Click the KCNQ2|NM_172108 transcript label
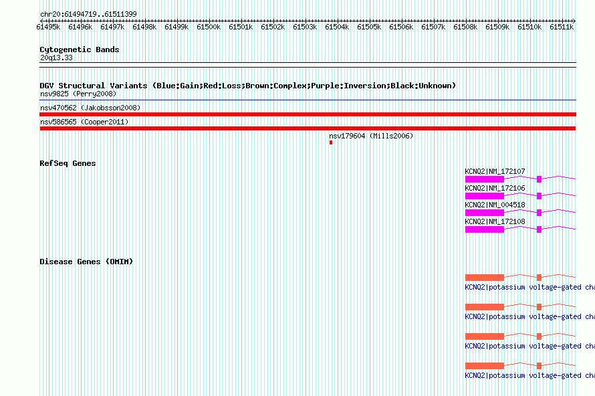This screenshot has height=396, width=595. coord(495,221)
